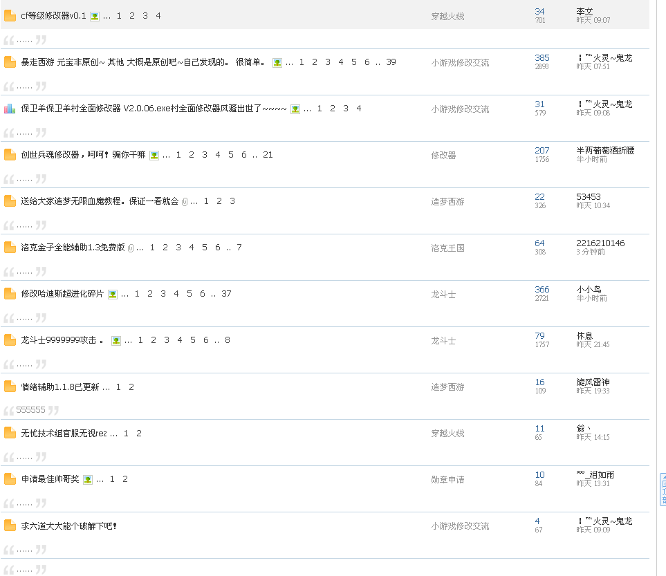Screen dimensions: 666x576
Task: View profile of last poster 2216210146
Action: [x=600, y=243]
